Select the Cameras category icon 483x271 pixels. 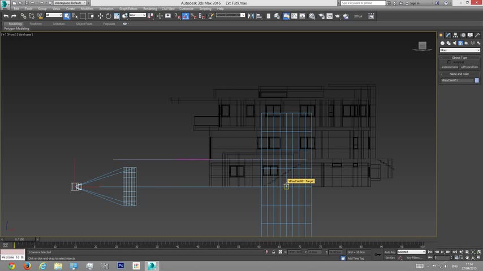click(x=461, y=43)
